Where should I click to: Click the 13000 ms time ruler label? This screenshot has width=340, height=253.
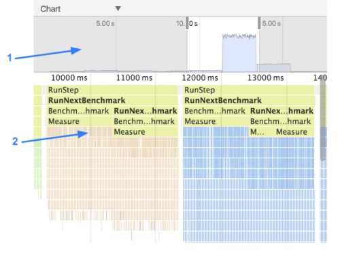(x=265, y=78)
